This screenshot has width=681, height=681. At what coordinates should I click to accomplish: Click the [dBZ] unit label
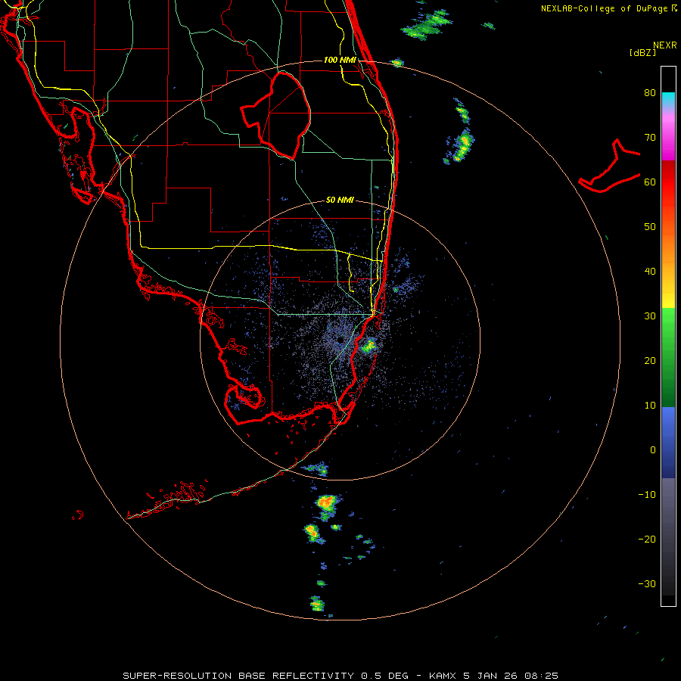[x=642, y=52]
